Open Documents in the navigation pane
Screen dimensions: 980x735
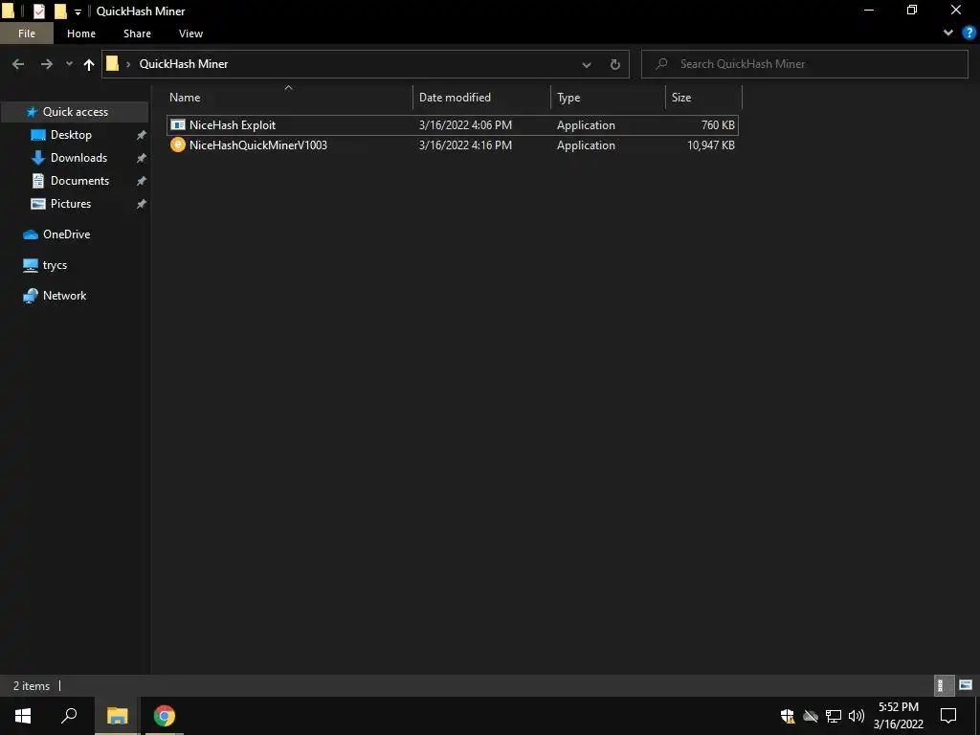click(79, 181)
